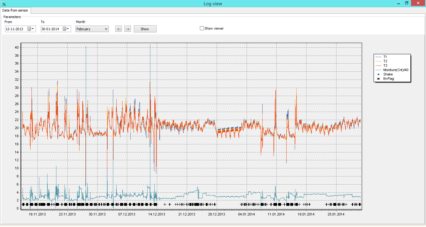Close the Log view window
This screenshot has width=426, height=227.
[x=418, y=3]
